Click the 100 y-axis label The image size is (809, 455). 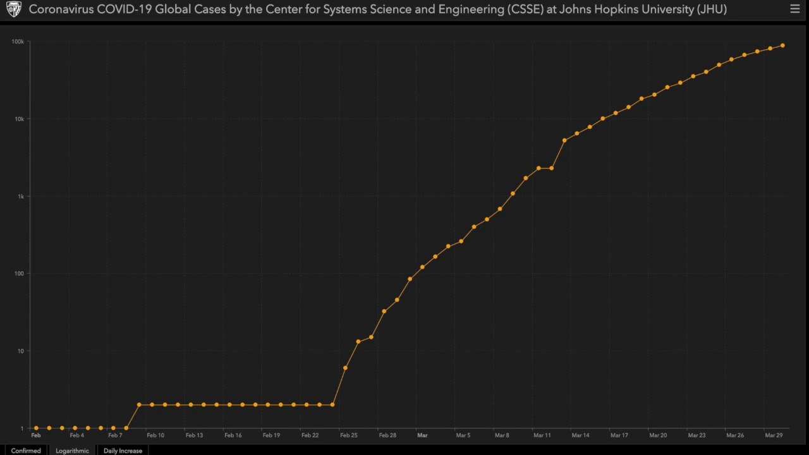click(20, 274)
